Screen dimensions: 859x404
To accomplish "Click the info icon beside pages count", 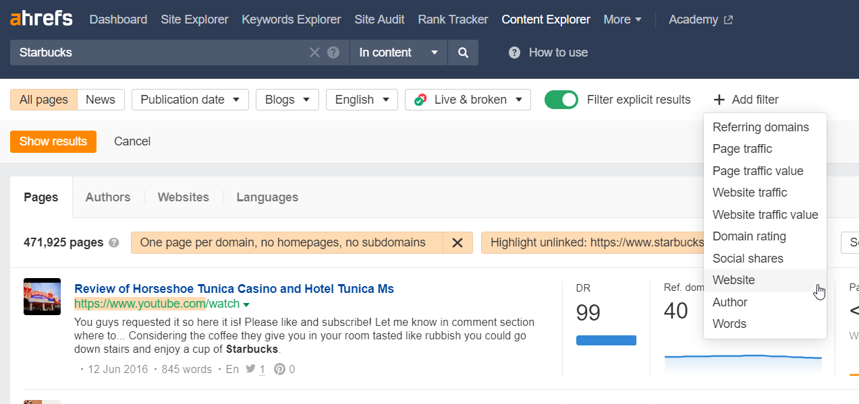I will tap(114, 242).
